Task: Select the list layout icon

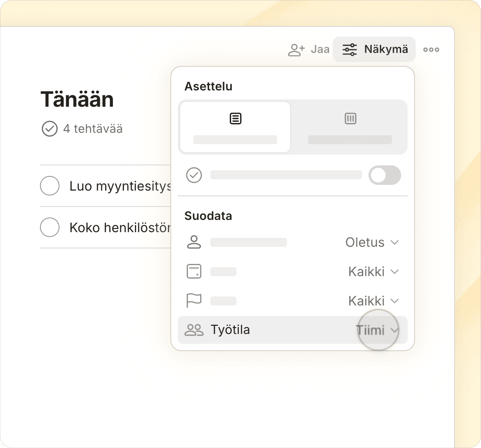Action: click(x=235, y=119)
